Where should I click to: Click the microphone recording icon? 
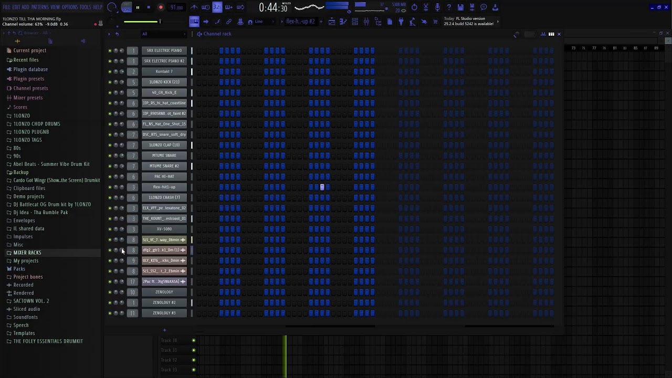point(437,7)
